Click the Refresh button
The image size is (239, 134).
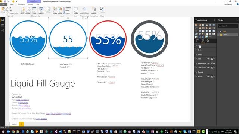tap(48, 10)
